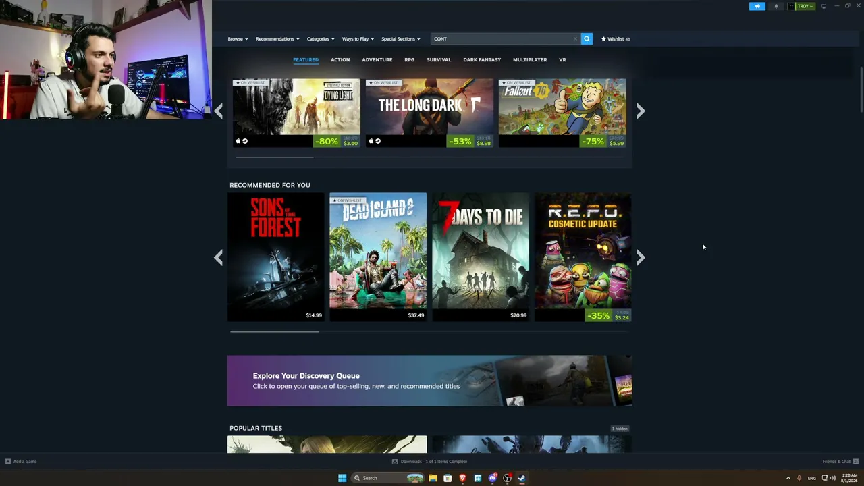Show previous Recommended For You games
The height and width of the screenshot is (486, 864).
tap(218, 257)
